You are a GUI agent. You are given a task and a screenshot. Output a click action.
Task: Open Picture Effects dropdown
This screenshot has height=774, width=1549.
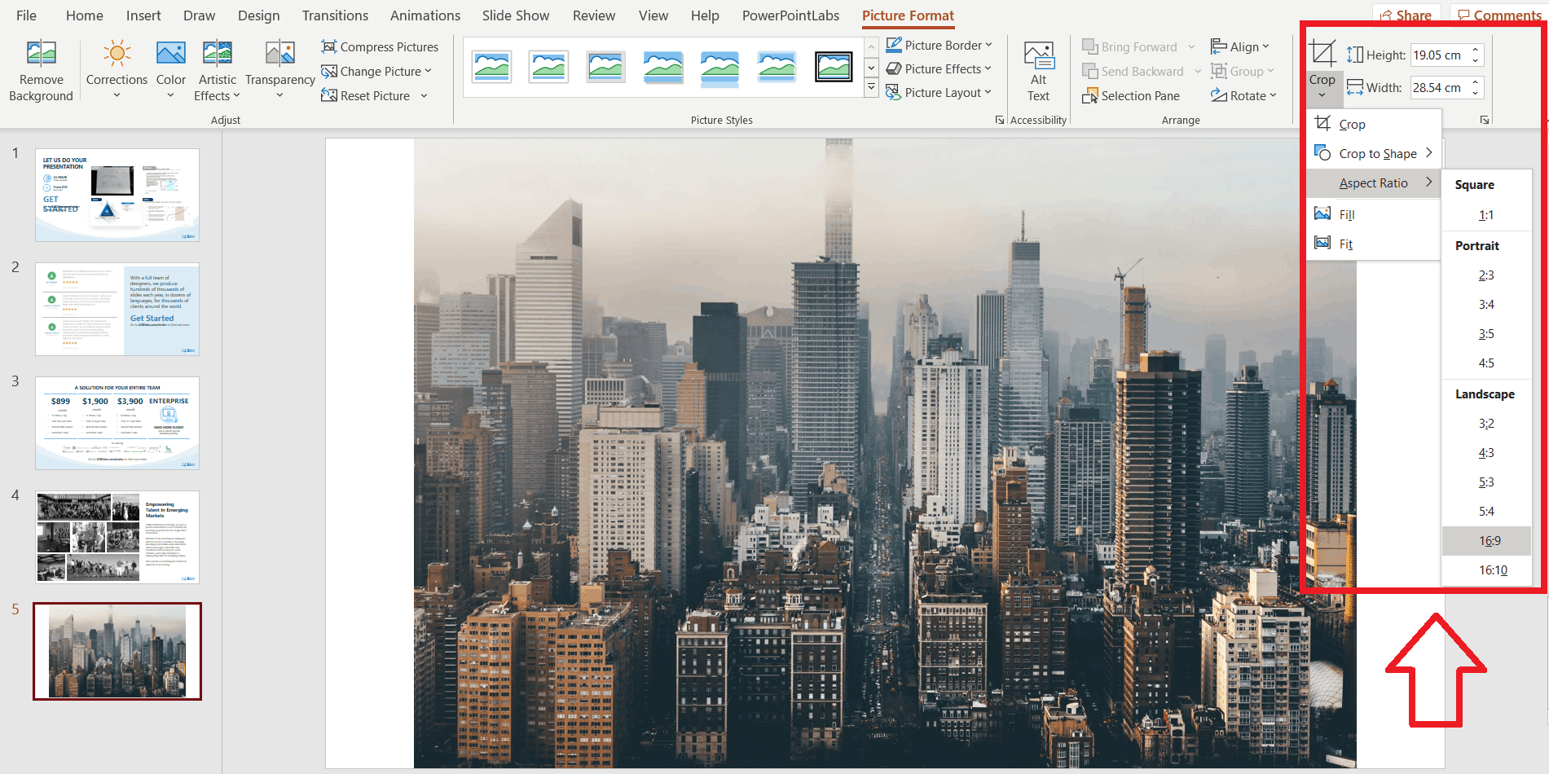click(939, 68)
